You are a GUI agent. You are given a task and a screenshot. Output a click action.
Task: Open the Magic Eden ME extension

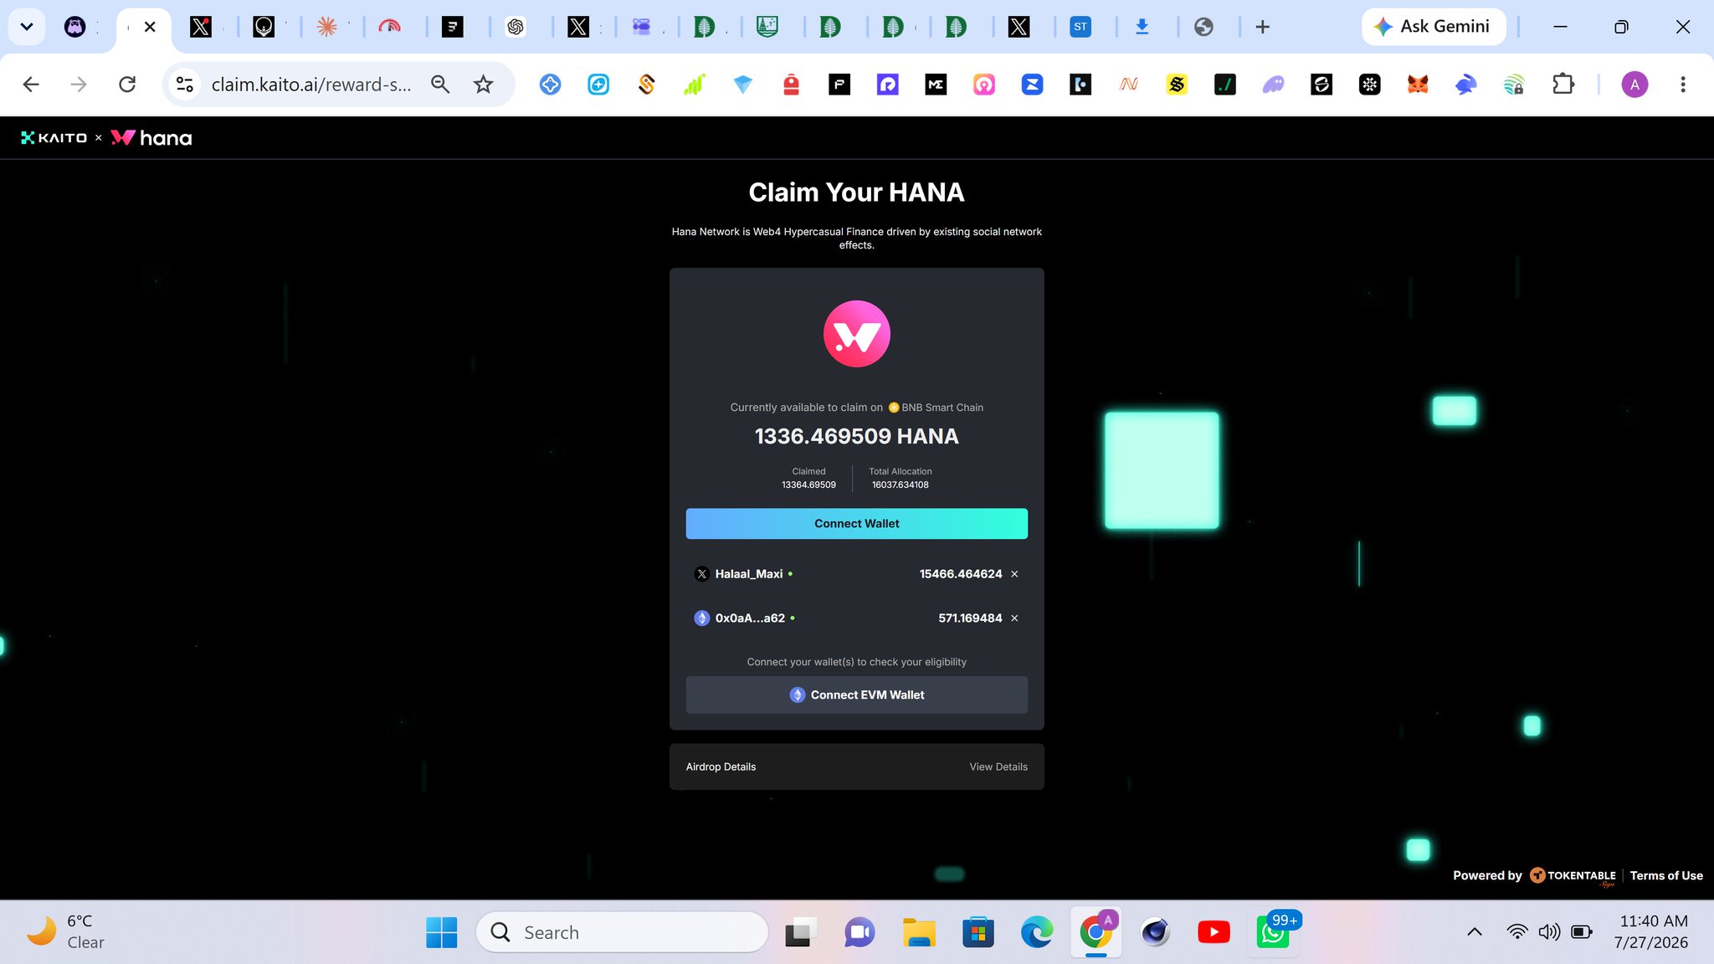(936, 85)
